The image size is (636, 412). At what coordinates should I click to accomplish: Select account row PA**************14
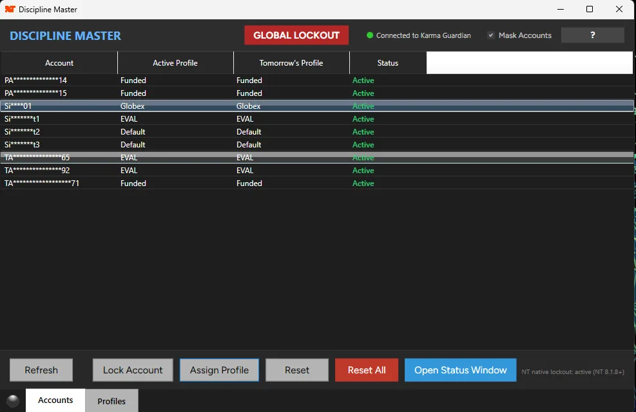317,80
